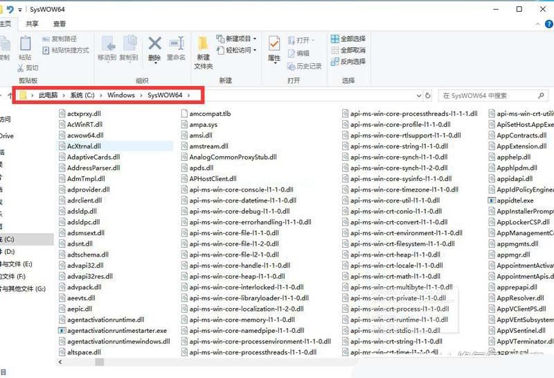This screenshot has width=554, height=378.
Task: Click Windows in the address breadcrumb
Action: [121, 95]
